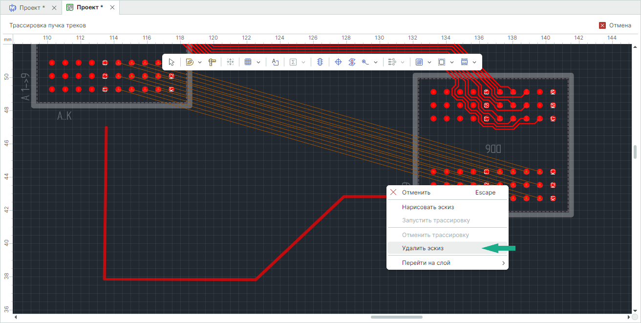
Task: Click the dashed rectangle area icon
Action: coord(442,62)
